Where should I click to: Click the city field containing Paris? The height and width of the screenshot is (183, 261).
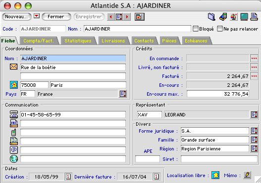point(88,85)
